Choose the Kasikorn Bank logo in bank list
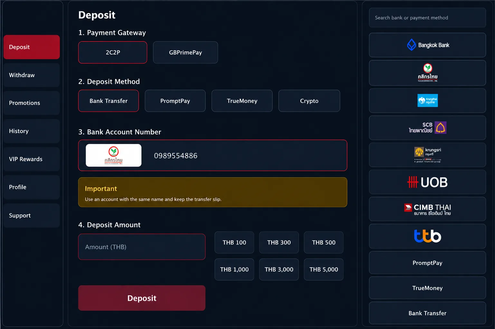 427,73
